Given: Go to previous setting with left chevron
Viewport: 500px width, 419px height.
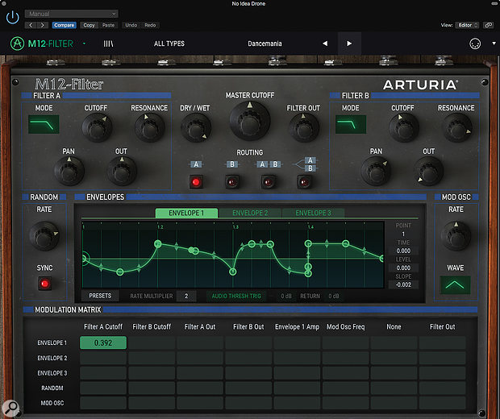Looking at the screenshot, I should click(31, 25).
